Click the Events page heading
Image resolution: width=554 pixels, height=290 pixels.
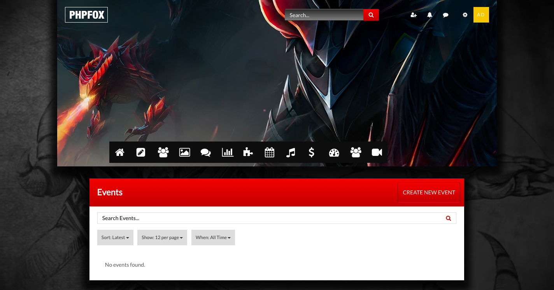tap(110, 192)
